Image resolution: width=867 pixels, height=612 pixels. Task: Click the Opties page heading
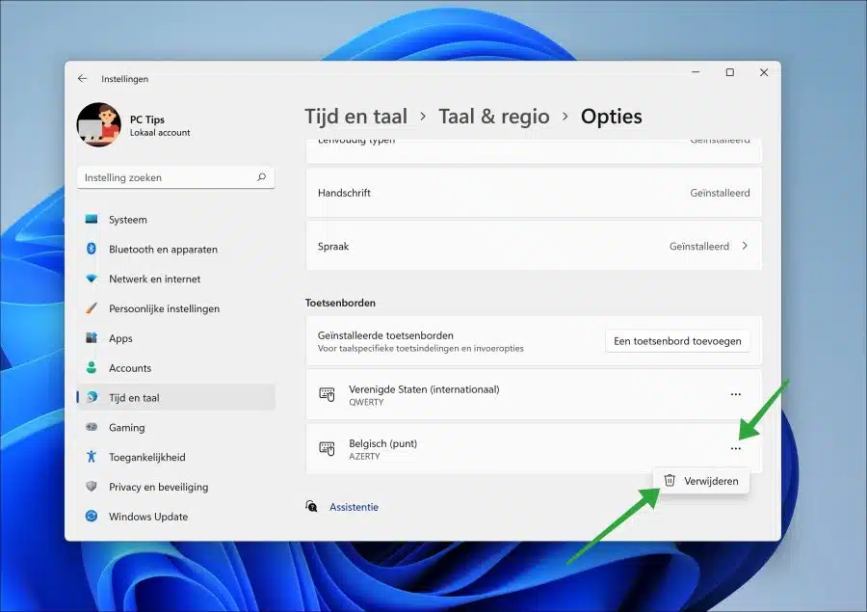(x=611, y=117)
